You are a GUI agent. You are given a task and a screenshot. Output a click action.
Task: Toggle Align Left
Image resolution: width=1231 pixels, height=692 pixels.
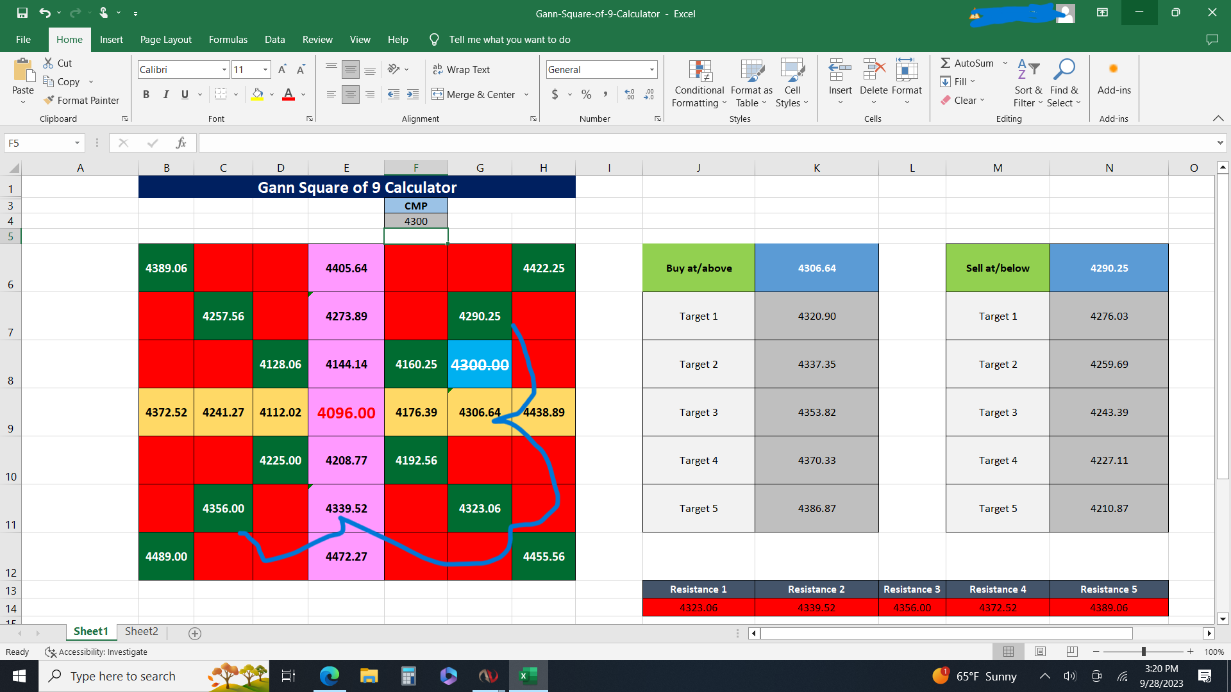point(331,94)
